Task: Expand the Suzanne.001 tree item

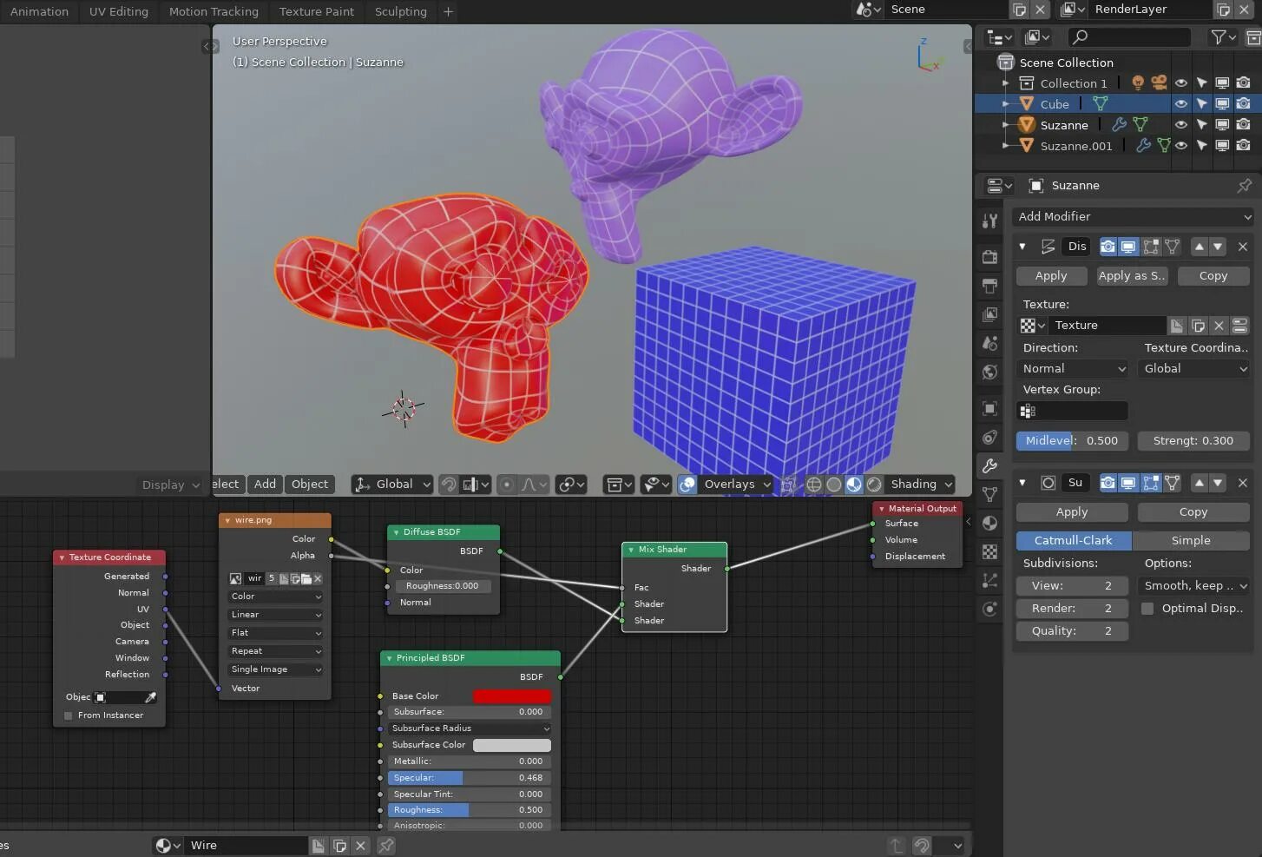Action: (1006, 146)
